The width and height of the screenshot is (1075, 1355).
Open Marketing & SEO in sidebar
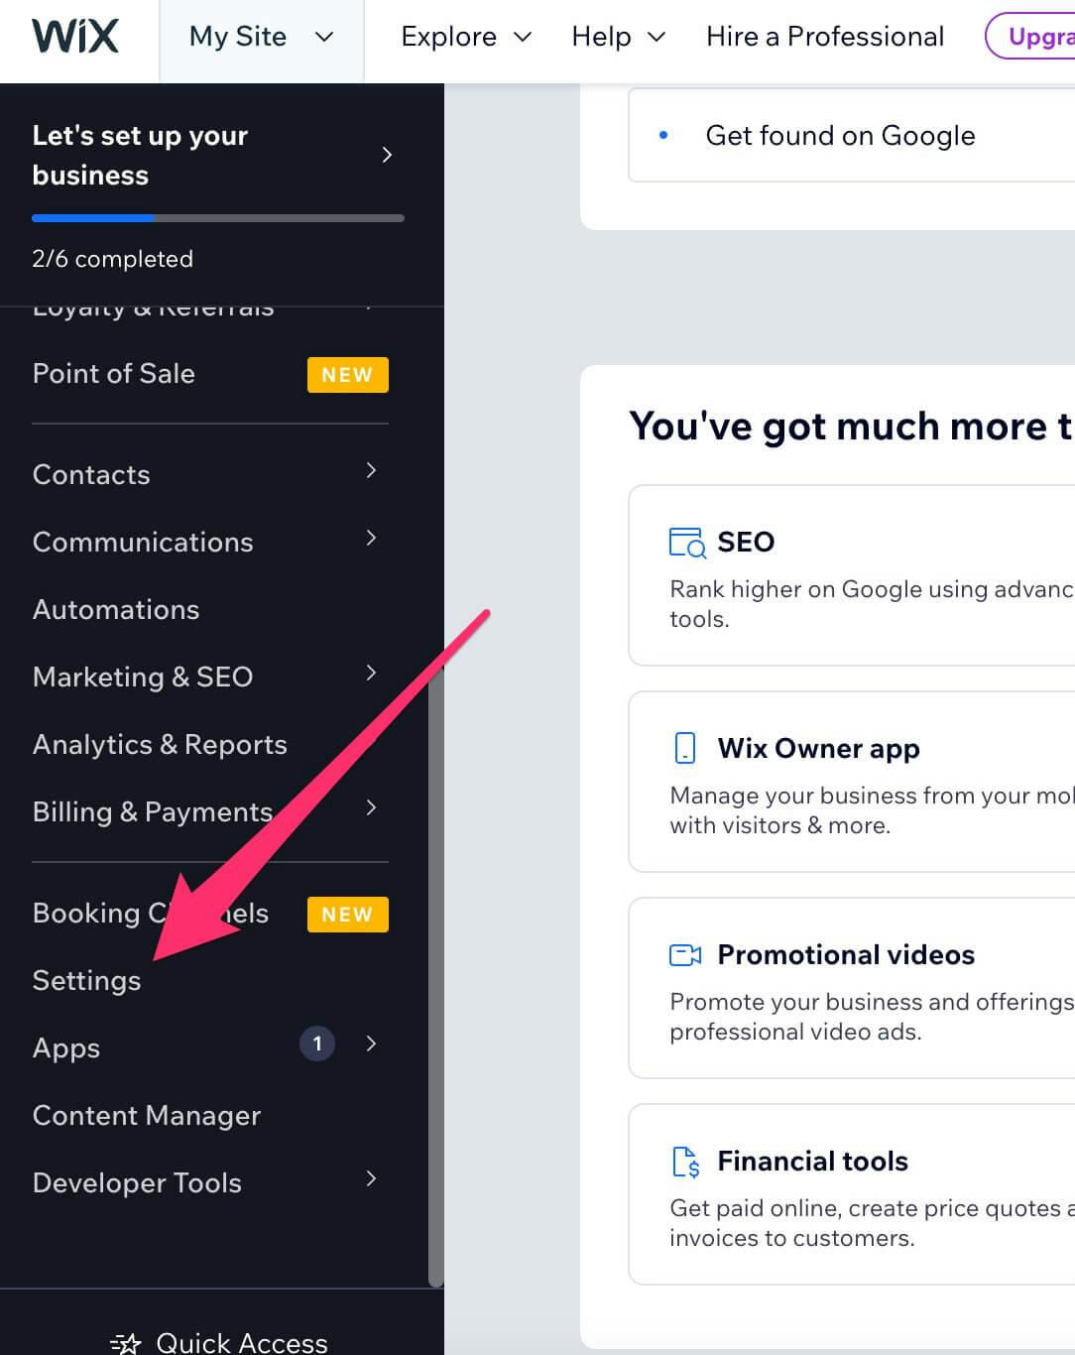pos(143,677)
